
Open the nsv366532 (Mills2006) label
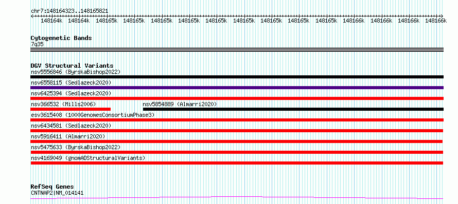[x=63, y=104]
